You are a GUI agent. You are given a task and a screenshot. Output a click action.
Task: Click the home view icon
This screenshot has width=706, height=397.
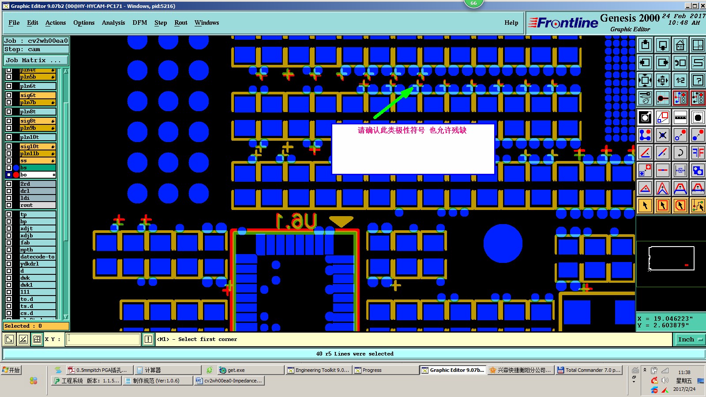point(680,45)
